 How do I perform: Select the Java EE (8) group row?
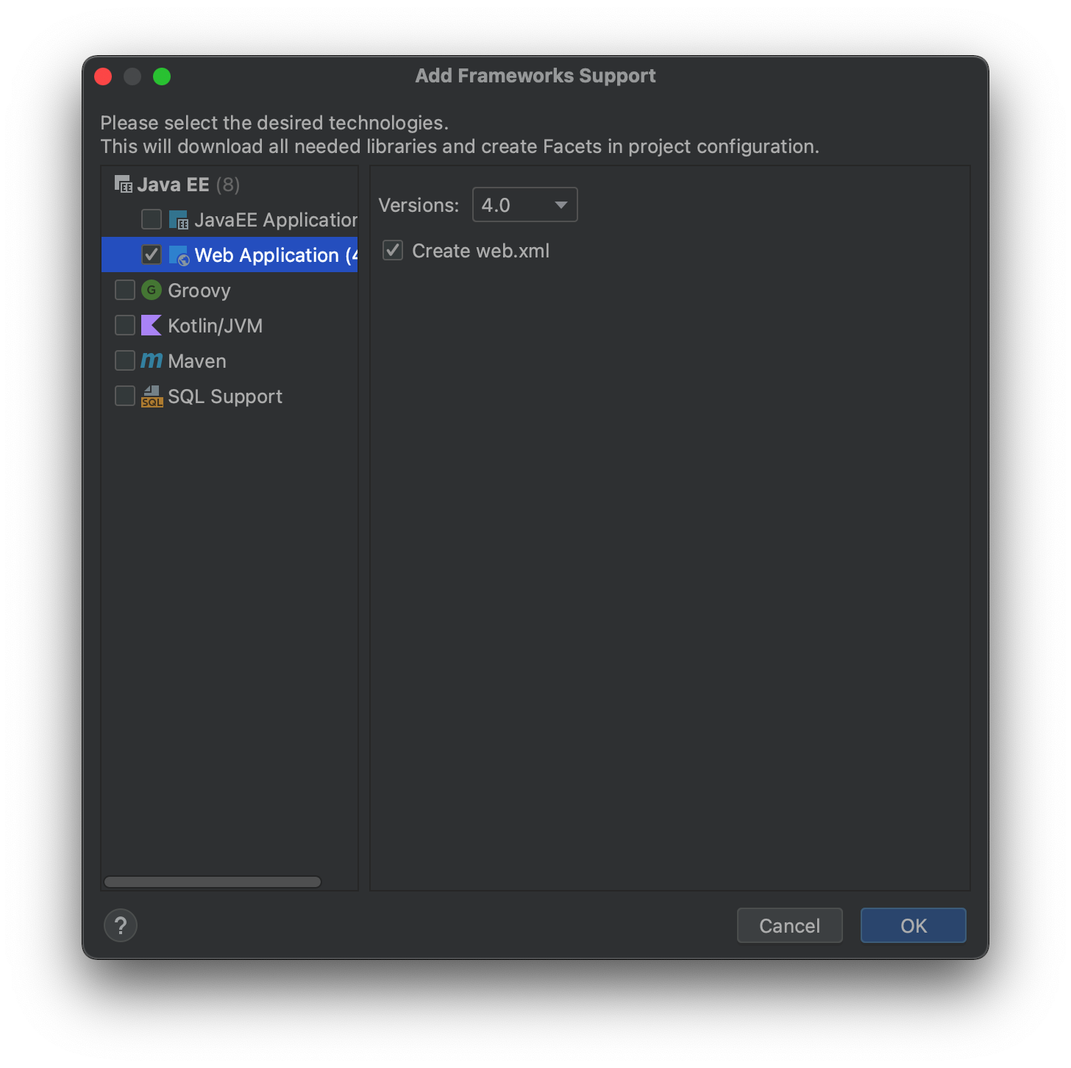230,184
